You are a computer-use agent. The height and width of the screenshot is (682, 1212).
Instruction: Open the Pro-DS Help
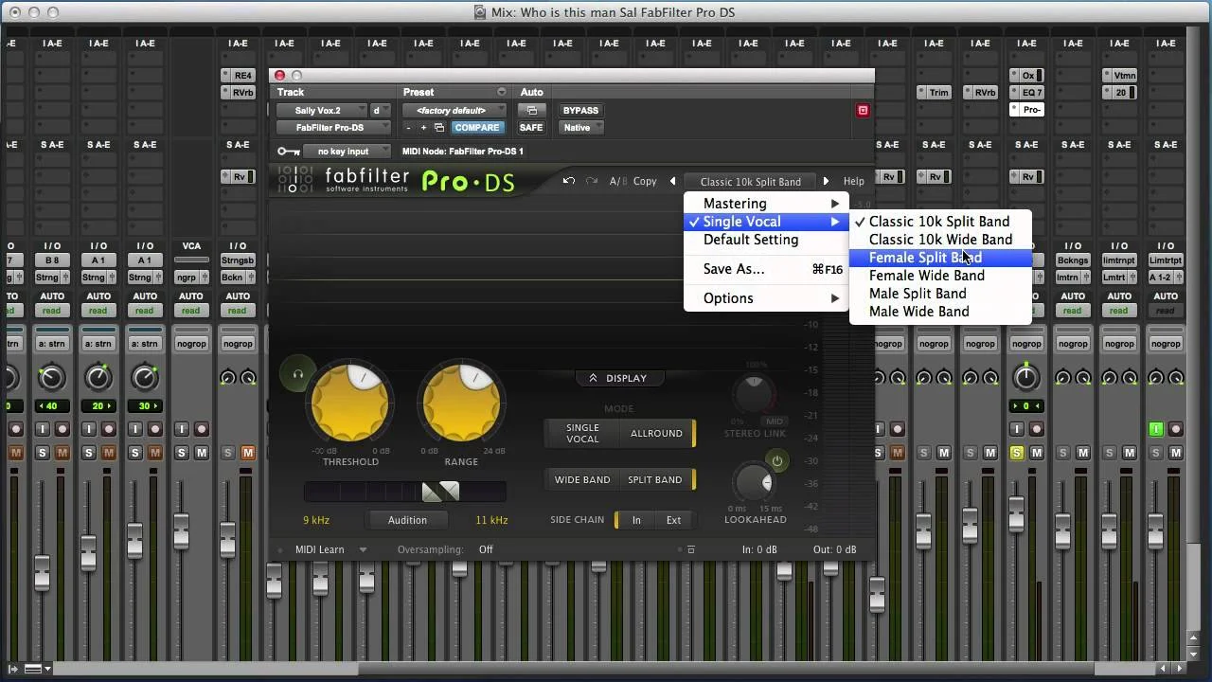coord(853,181)
